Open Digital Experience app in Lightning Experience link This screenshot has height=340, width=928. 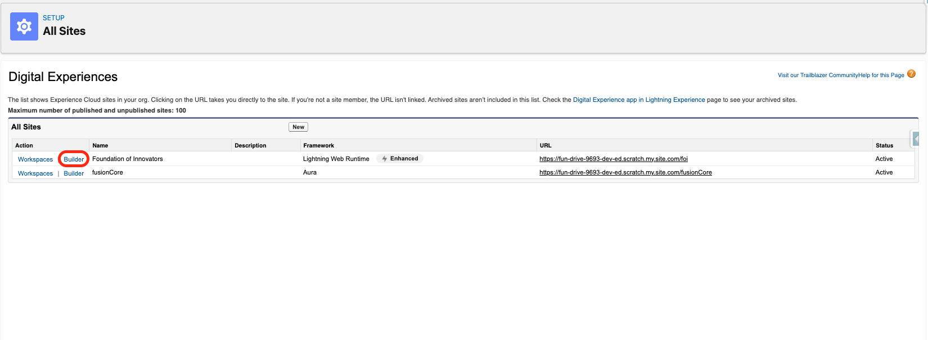coord(639,100)
